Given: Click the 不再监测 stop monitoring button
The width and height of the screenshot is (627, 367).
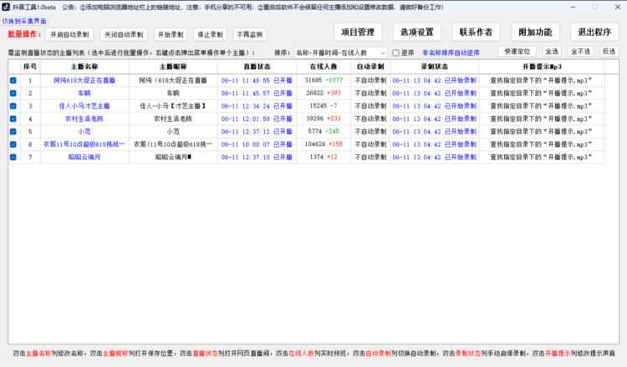Looking at the screenshot, I should click(x=249, y=35).
